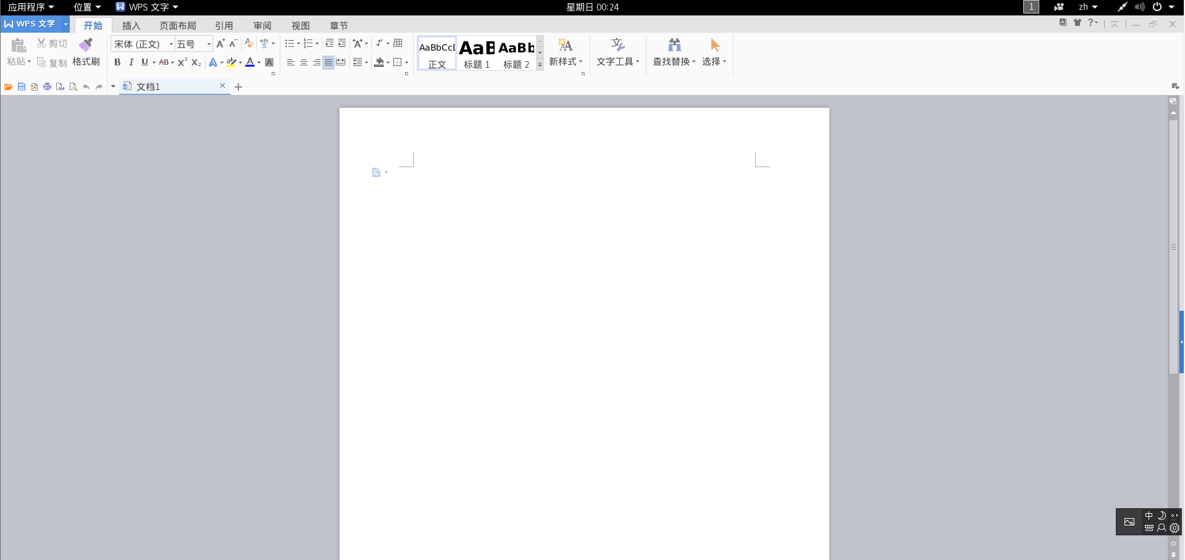Toggle justify text alignment
Screen dimensions: 1185x560
click(329, 62)
